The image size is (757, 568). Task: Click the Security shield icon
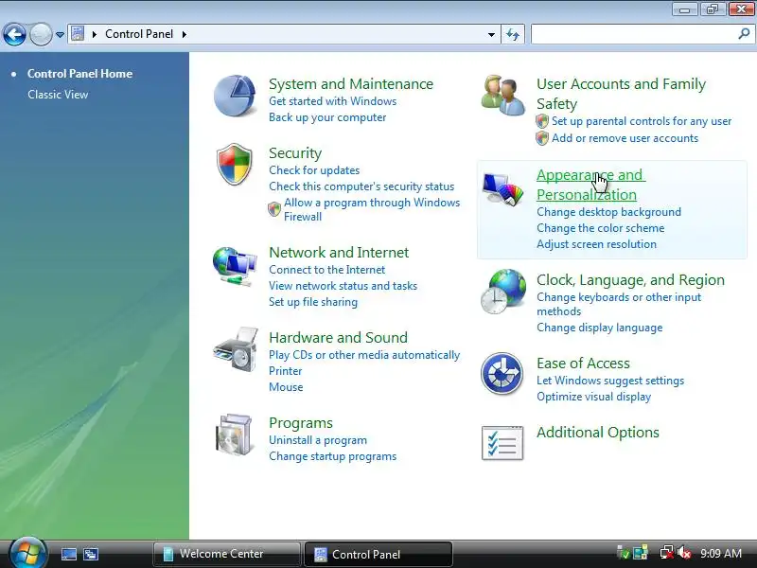[235, 164]
